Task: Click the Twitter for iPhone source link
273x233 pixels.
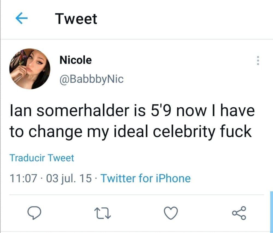Action: (146, 178)
